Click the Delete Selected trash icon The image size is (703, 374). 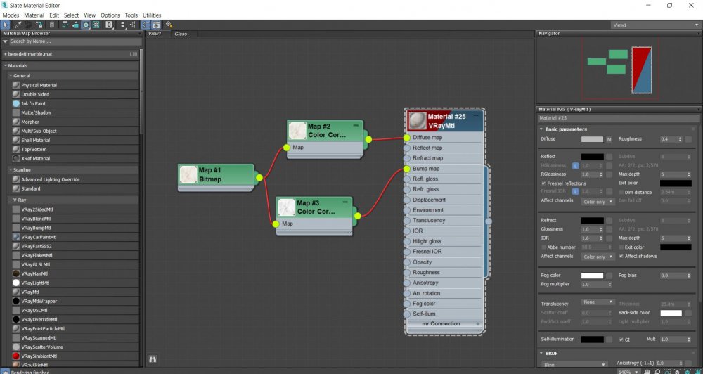pos(51,25)
